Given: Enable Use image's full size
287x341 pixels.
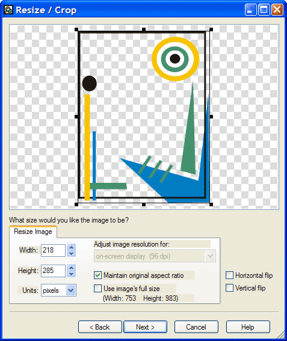Looking at the screenshot, I should coord(97,288).
